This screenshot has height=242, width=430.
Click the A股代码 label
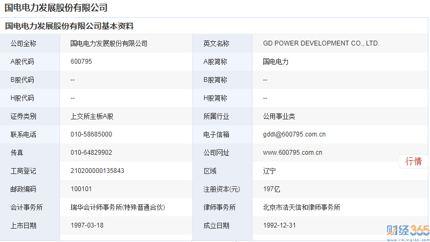[22, 62]
